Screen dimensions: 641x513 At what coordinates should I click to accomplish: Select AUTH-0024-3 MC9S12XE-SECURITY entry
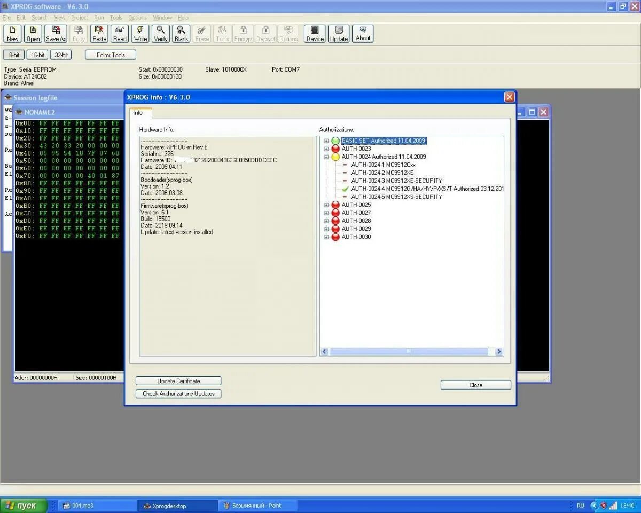pyautogui.click(x=397, y=181)
